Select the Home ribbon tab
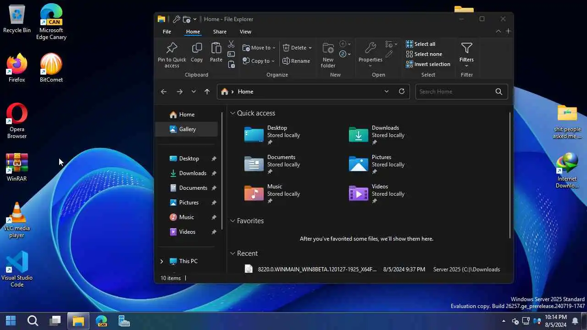 193,32
